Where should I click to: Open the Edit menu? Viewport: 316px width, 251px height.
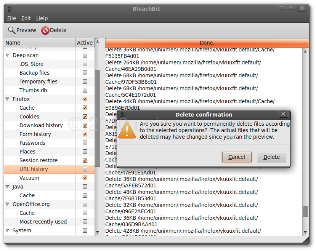[26, 18]
